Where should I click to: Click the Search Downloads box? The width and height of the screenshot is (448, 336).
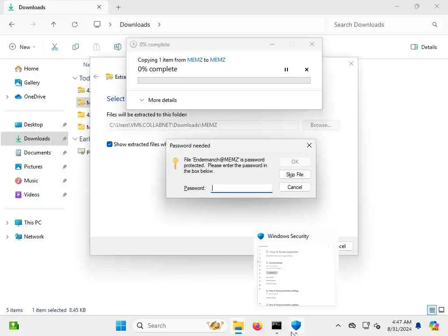[384, 24]
